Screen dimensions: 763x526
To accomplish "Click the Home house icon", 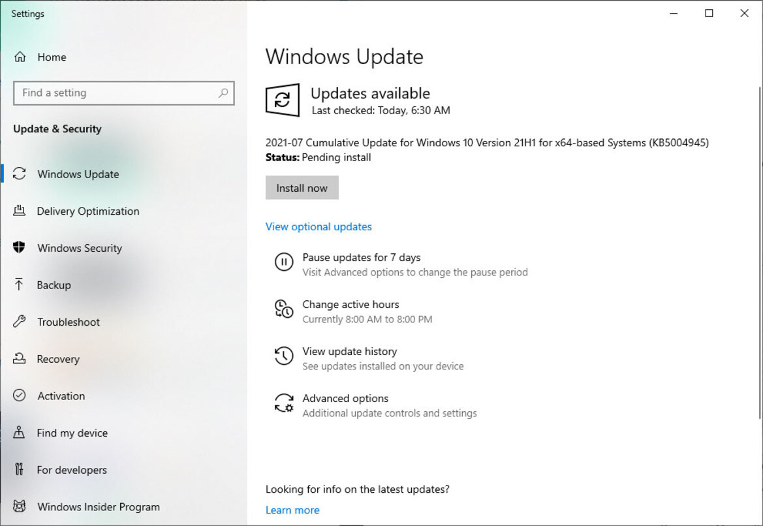I will (20, 57).
